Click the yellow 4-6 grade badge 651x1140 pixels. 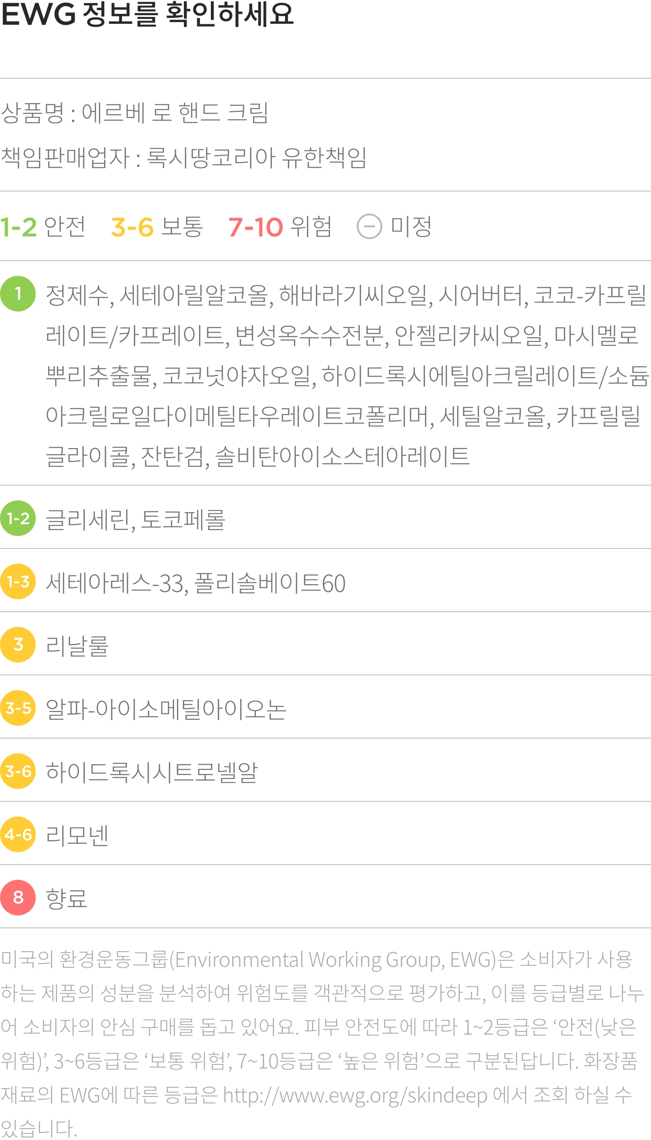pos(18,834)
